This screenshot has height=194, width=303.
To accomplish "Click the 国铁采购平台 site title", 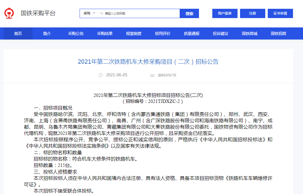I will [x=38, y=13].
